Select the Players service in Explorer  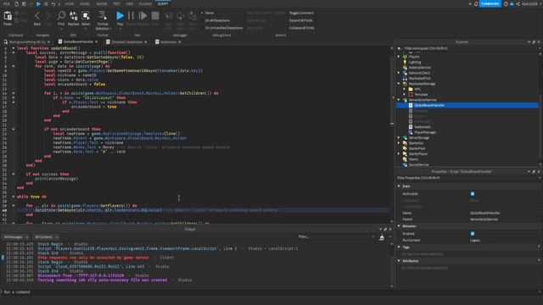click(x=414, y=57)
